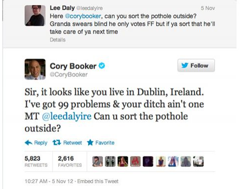
Task: Open the 10:27 AM 5 Nov 12 timestamp
Action: click(49, 181)
